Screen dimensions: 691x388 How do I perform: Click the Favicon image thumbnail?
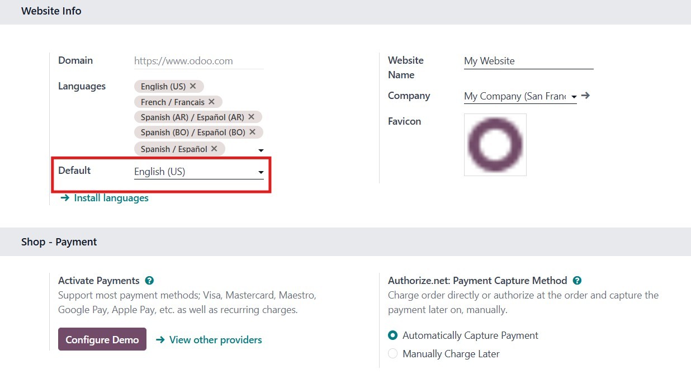coord(495,145)
